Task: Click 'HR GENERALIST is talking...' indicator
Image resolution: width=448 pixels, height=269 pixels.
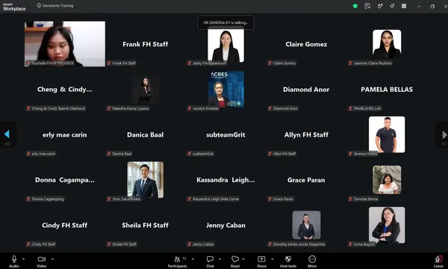Action: click(x=225, y=22)
